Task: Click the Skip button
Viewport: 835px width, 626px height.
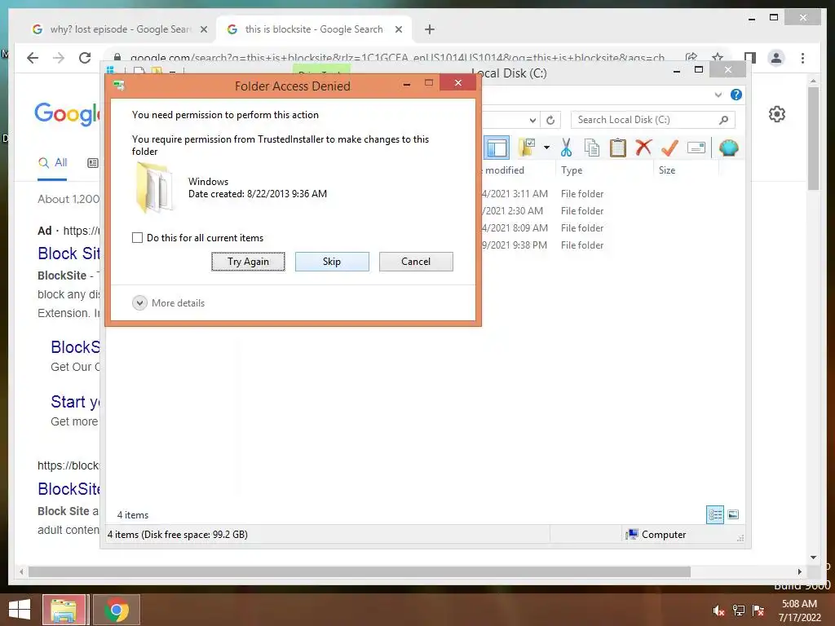Action: click(x=332, y=262)
